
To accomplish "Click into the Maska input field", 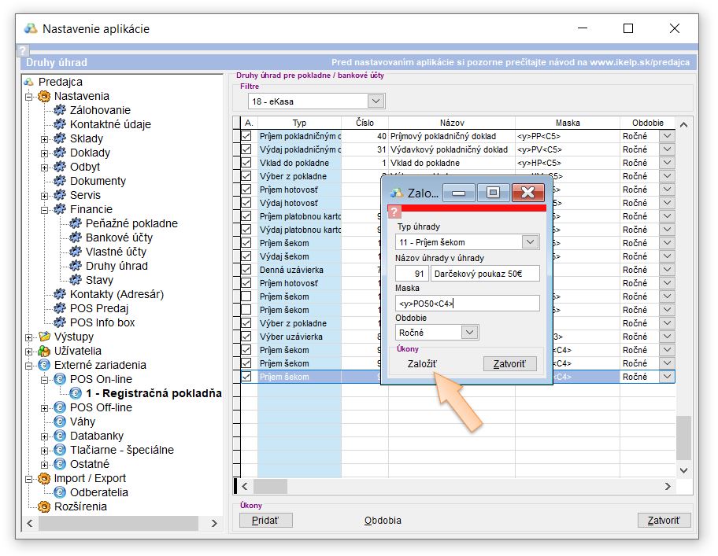I will coord(468,304).
